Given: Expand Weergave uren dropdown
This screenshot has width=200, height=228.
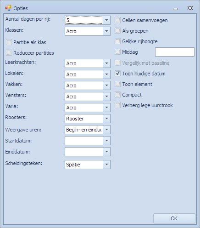Looking at the screenshot, I should point(106,130).
